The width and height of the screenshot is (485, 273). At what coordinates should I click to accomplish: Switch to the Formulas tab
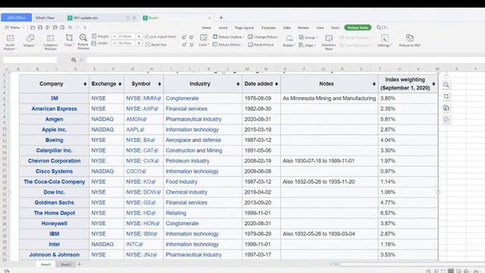pos(268,27)
